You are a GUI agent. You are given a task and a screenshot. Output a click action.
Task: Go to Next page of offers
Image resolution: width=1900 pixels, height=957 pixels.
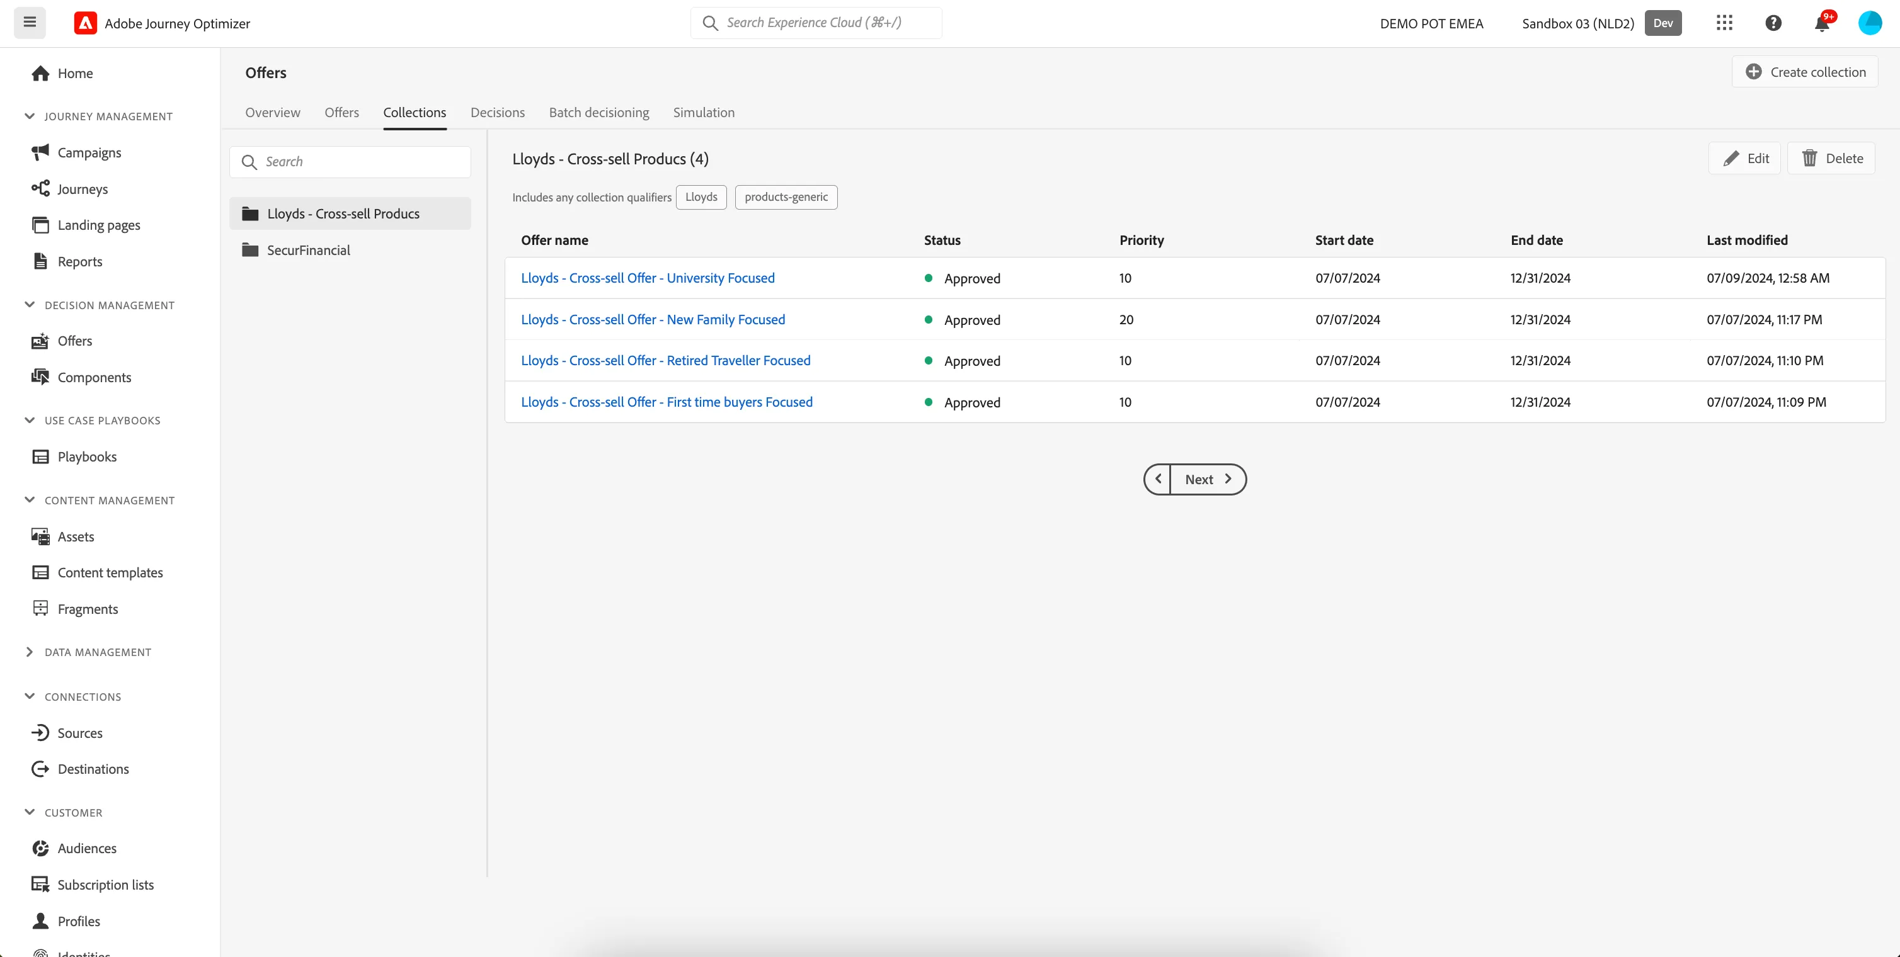tap(1208, 479)
